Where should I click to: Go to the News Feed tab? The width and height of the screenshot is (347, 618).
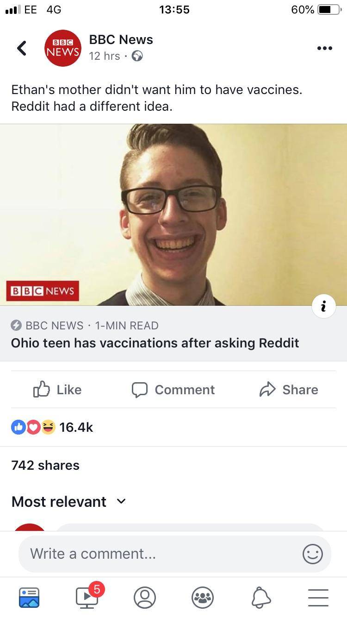(29, 597)
